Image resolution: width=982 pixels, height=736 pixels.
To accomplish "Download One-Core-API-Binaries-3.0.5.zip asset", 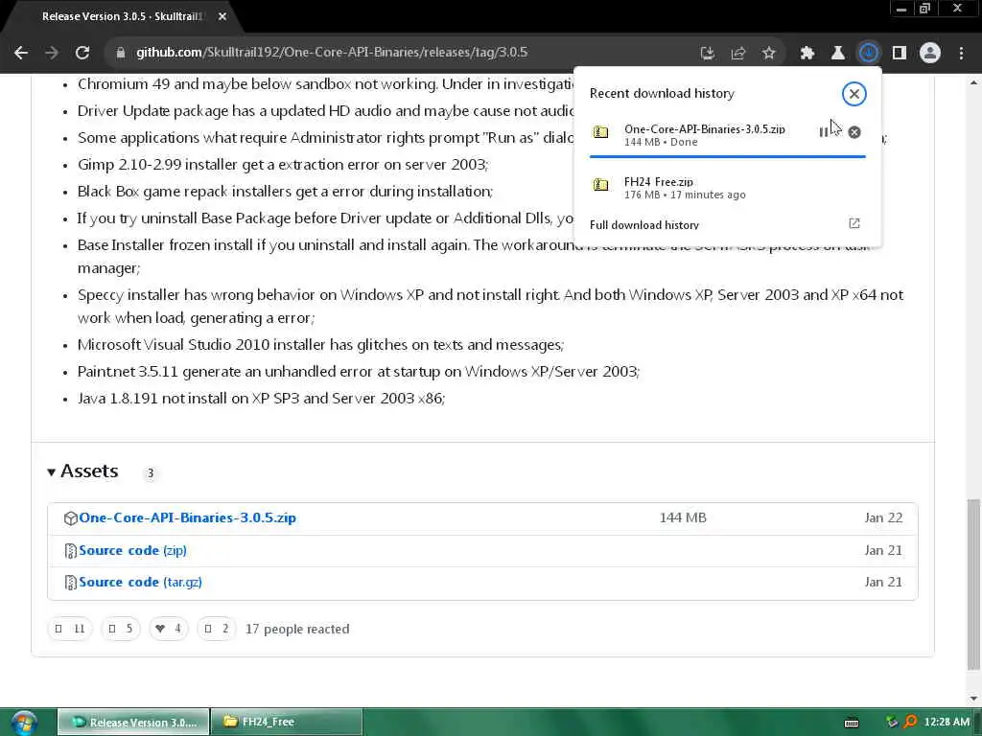I will tap(187, 517).
